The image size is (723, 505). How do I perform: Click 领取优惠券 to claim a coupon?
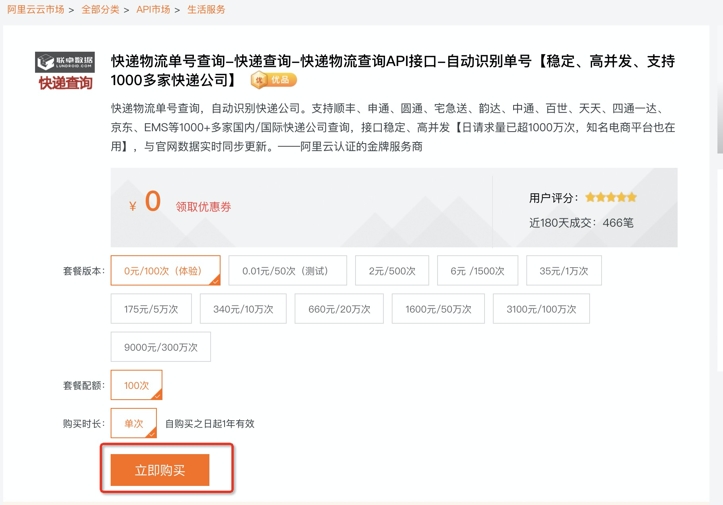pyautogui.click(x=203, y=207)
